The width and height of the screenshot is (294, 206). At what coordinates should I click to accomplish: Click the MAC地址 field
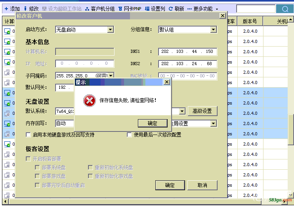coord(188,76)
